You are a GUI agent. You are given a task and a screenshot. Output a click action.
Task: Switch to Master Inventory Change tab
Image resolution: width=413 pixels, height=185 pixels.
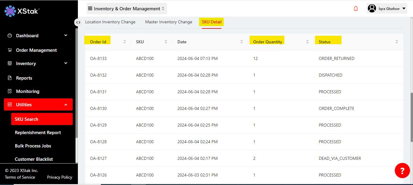(168, 22)
